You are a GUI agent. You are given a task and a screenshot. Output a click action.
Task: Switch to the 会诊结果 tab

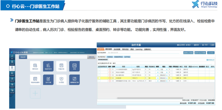click(117, 49)
